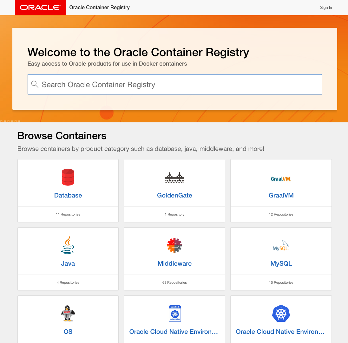Click the '1 Repository' text under GoldenGate
Image resolution: width=348 pixels, height=343 pixels.
point(174,214)
